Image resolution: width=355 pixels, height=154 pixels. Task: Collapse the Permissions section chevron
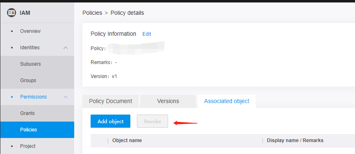(x=66, y=97)
